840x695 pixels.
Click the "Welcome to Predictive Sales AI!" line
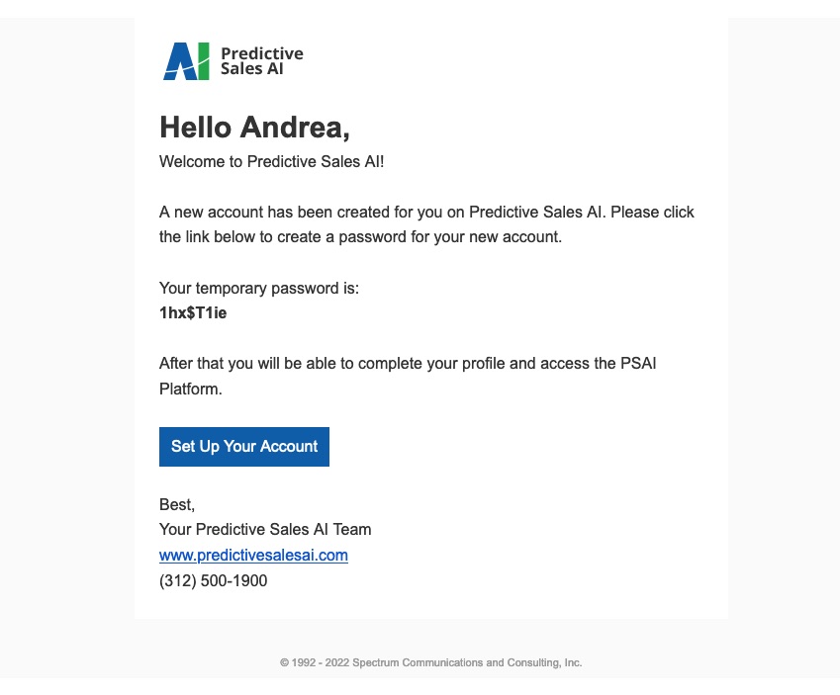[x=271, y=162]
